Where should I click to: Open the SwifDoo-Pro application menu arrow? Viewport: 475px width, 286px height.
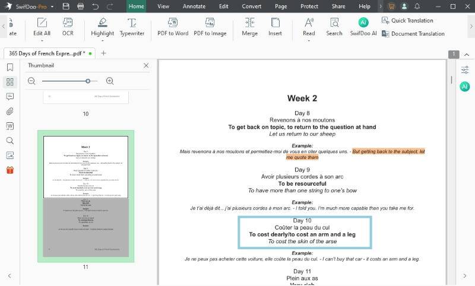coord(53,7)
